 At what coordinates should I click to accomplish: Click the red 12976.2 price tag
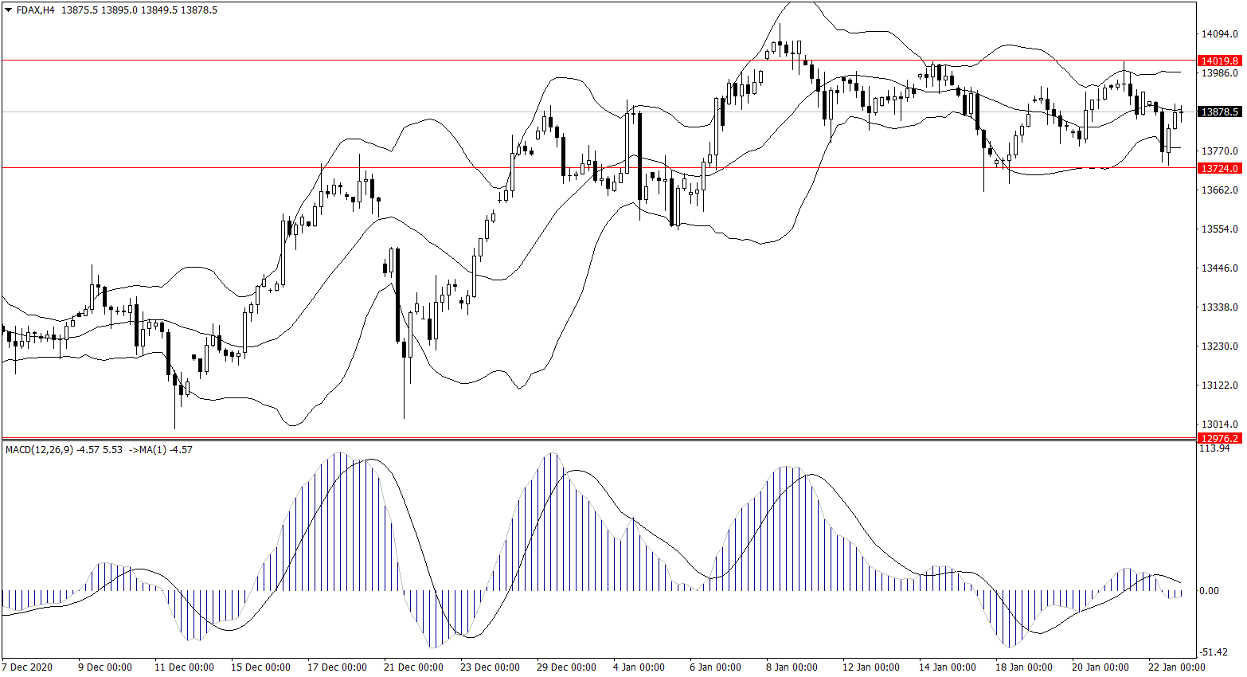[x=1219, y=438]
